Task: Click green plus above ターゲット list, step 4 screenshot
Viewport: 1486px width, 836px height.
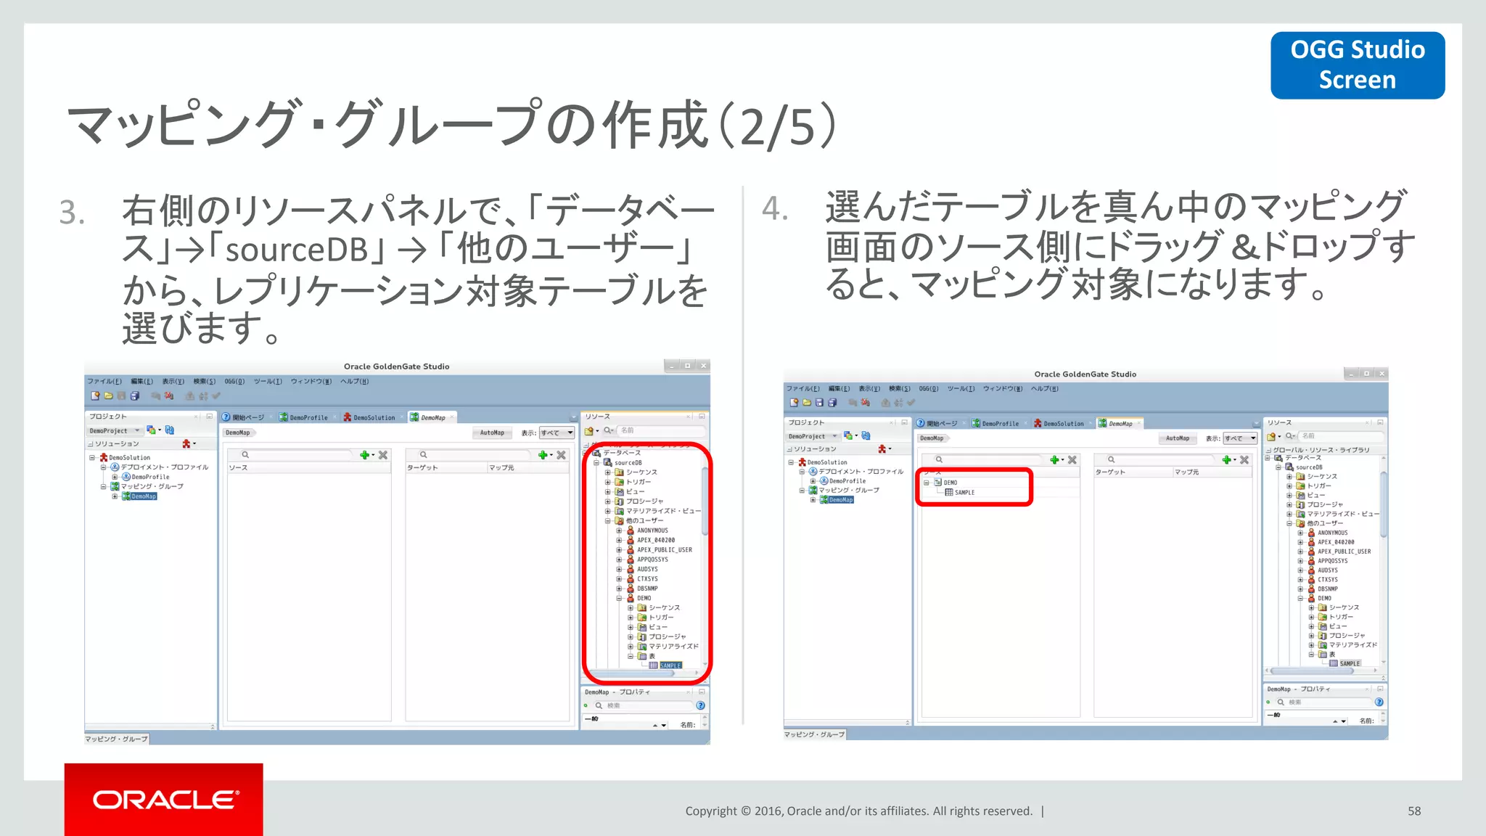Action: coord(1226,460)
